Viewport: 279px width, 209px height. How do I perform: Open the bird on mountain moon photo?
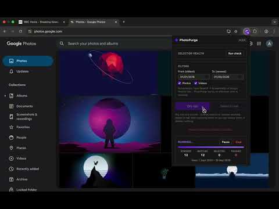[x=96, y=170]
